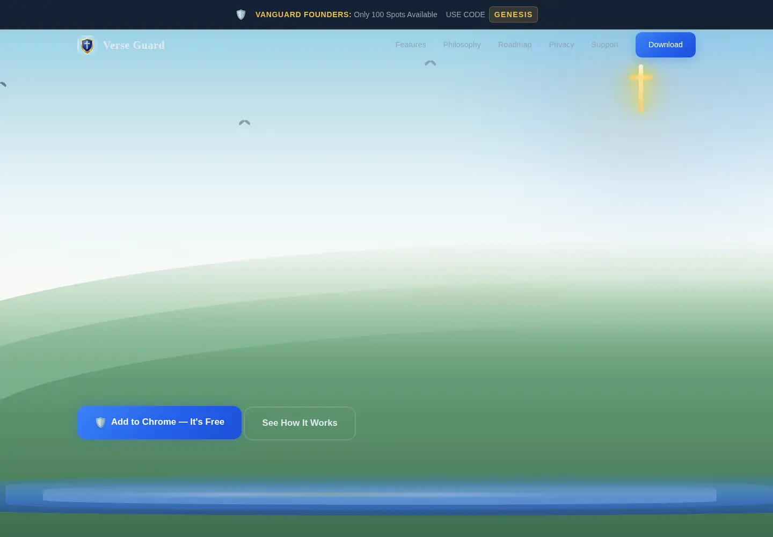This screenshot has height=537, width=773.
Task: Visit the Support page link
Action: [x=604, y=45]
